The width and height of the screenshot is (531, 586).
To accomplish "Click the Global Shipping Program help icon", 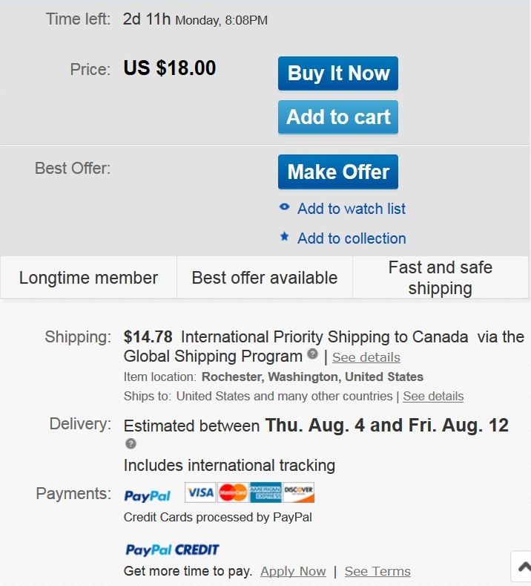I will point(313,355).
